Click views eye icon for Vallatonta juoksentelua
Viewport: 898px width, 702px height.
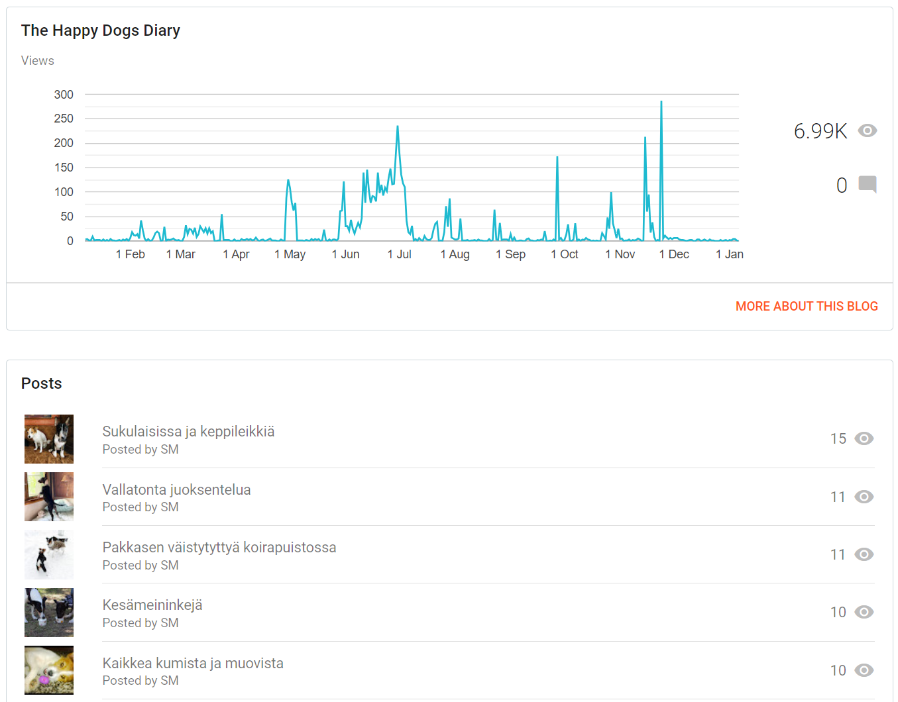(864, 497)
